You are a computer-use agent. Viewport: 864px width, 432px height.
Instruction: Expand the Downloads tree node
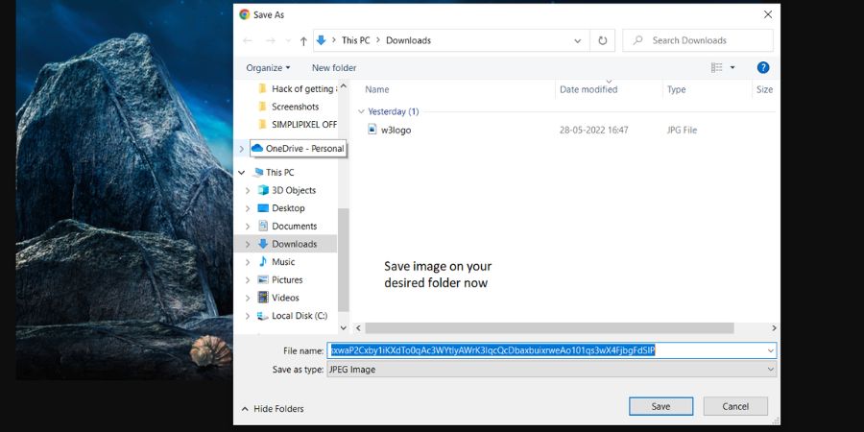248,244
